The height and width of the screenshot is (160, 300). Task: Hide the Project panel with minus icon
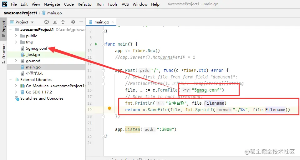pyautogui.click(x=81, y=22)
